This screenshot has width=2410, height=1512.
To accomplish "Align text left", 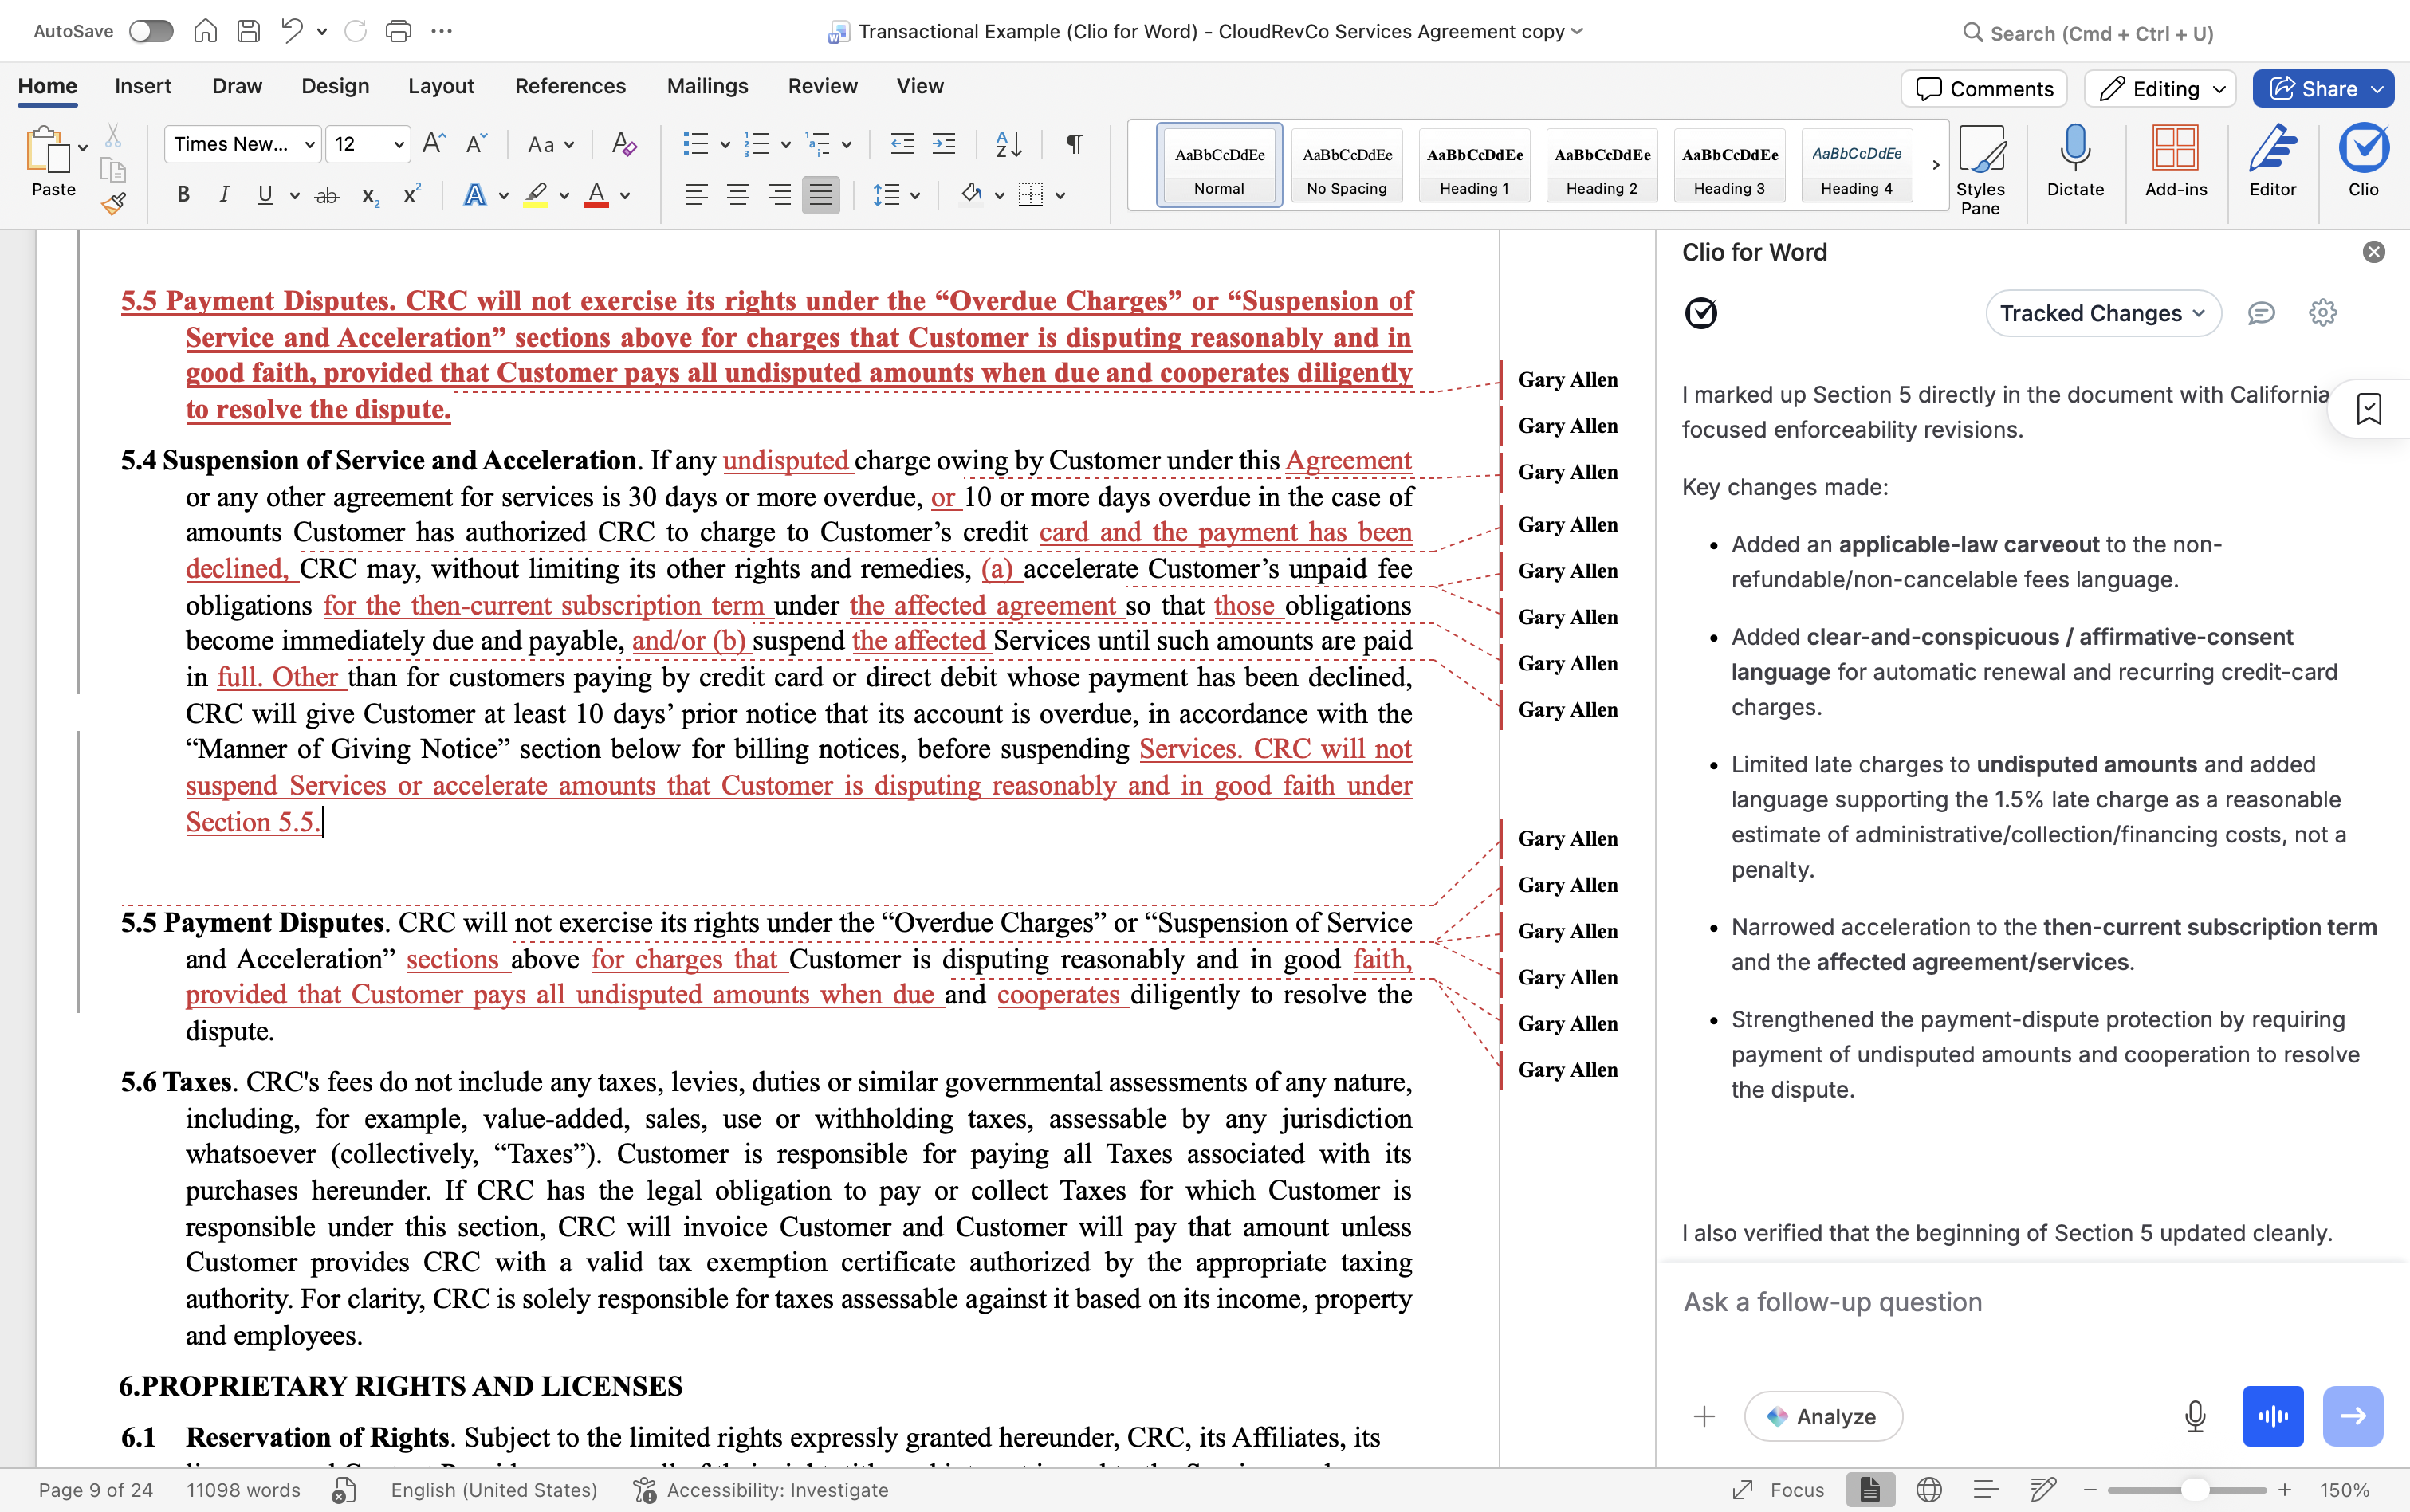I will tap(696, 195).
